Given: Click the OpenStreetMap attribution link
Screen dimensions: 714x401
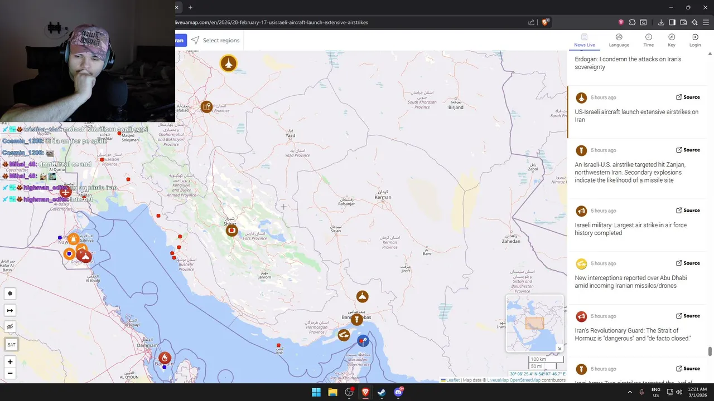Looking at the screenshot, I should 524,380.
